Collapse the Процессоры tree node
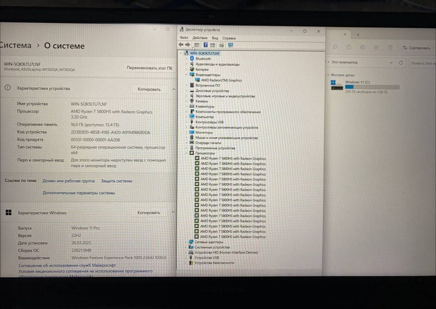Image resolution: width=436 pixels, height=309 pixels. pyautogui.click(x=186, y=153)
